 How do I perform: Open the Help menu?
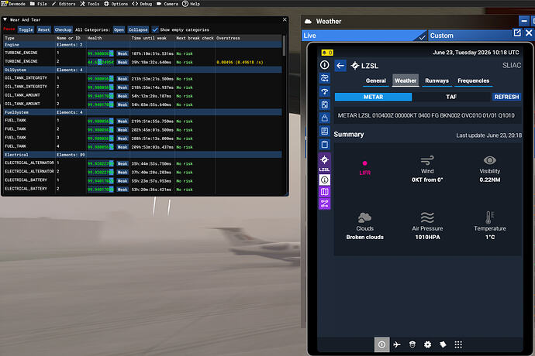(191, 4)
